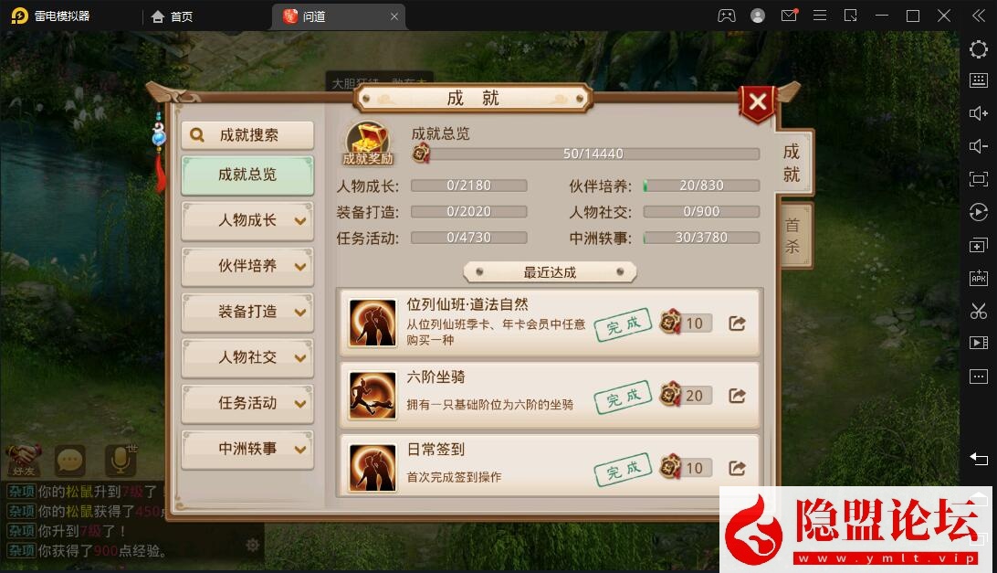Screen dimensions: 997x573
Task: Expand the 中洲轶事 category
Action: (x=247, y=449)
